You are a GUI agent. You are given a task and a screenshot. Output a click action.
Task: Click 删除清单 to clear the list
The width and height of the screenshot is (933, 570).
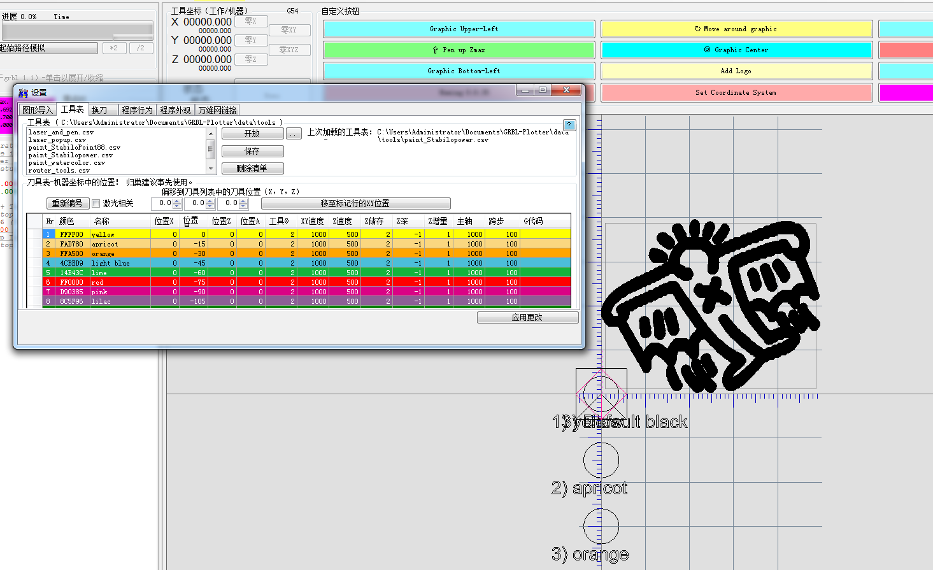pyautogui.click(x=252, y=168)
